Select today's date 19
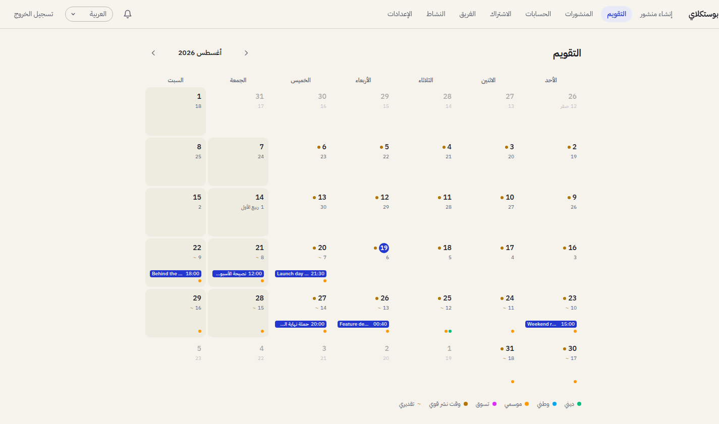 click(x=384, y=248)
